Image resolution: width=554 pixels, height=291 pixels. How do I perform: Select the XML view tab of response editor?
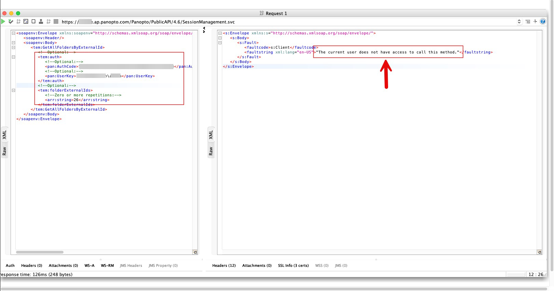coord(211,135)
